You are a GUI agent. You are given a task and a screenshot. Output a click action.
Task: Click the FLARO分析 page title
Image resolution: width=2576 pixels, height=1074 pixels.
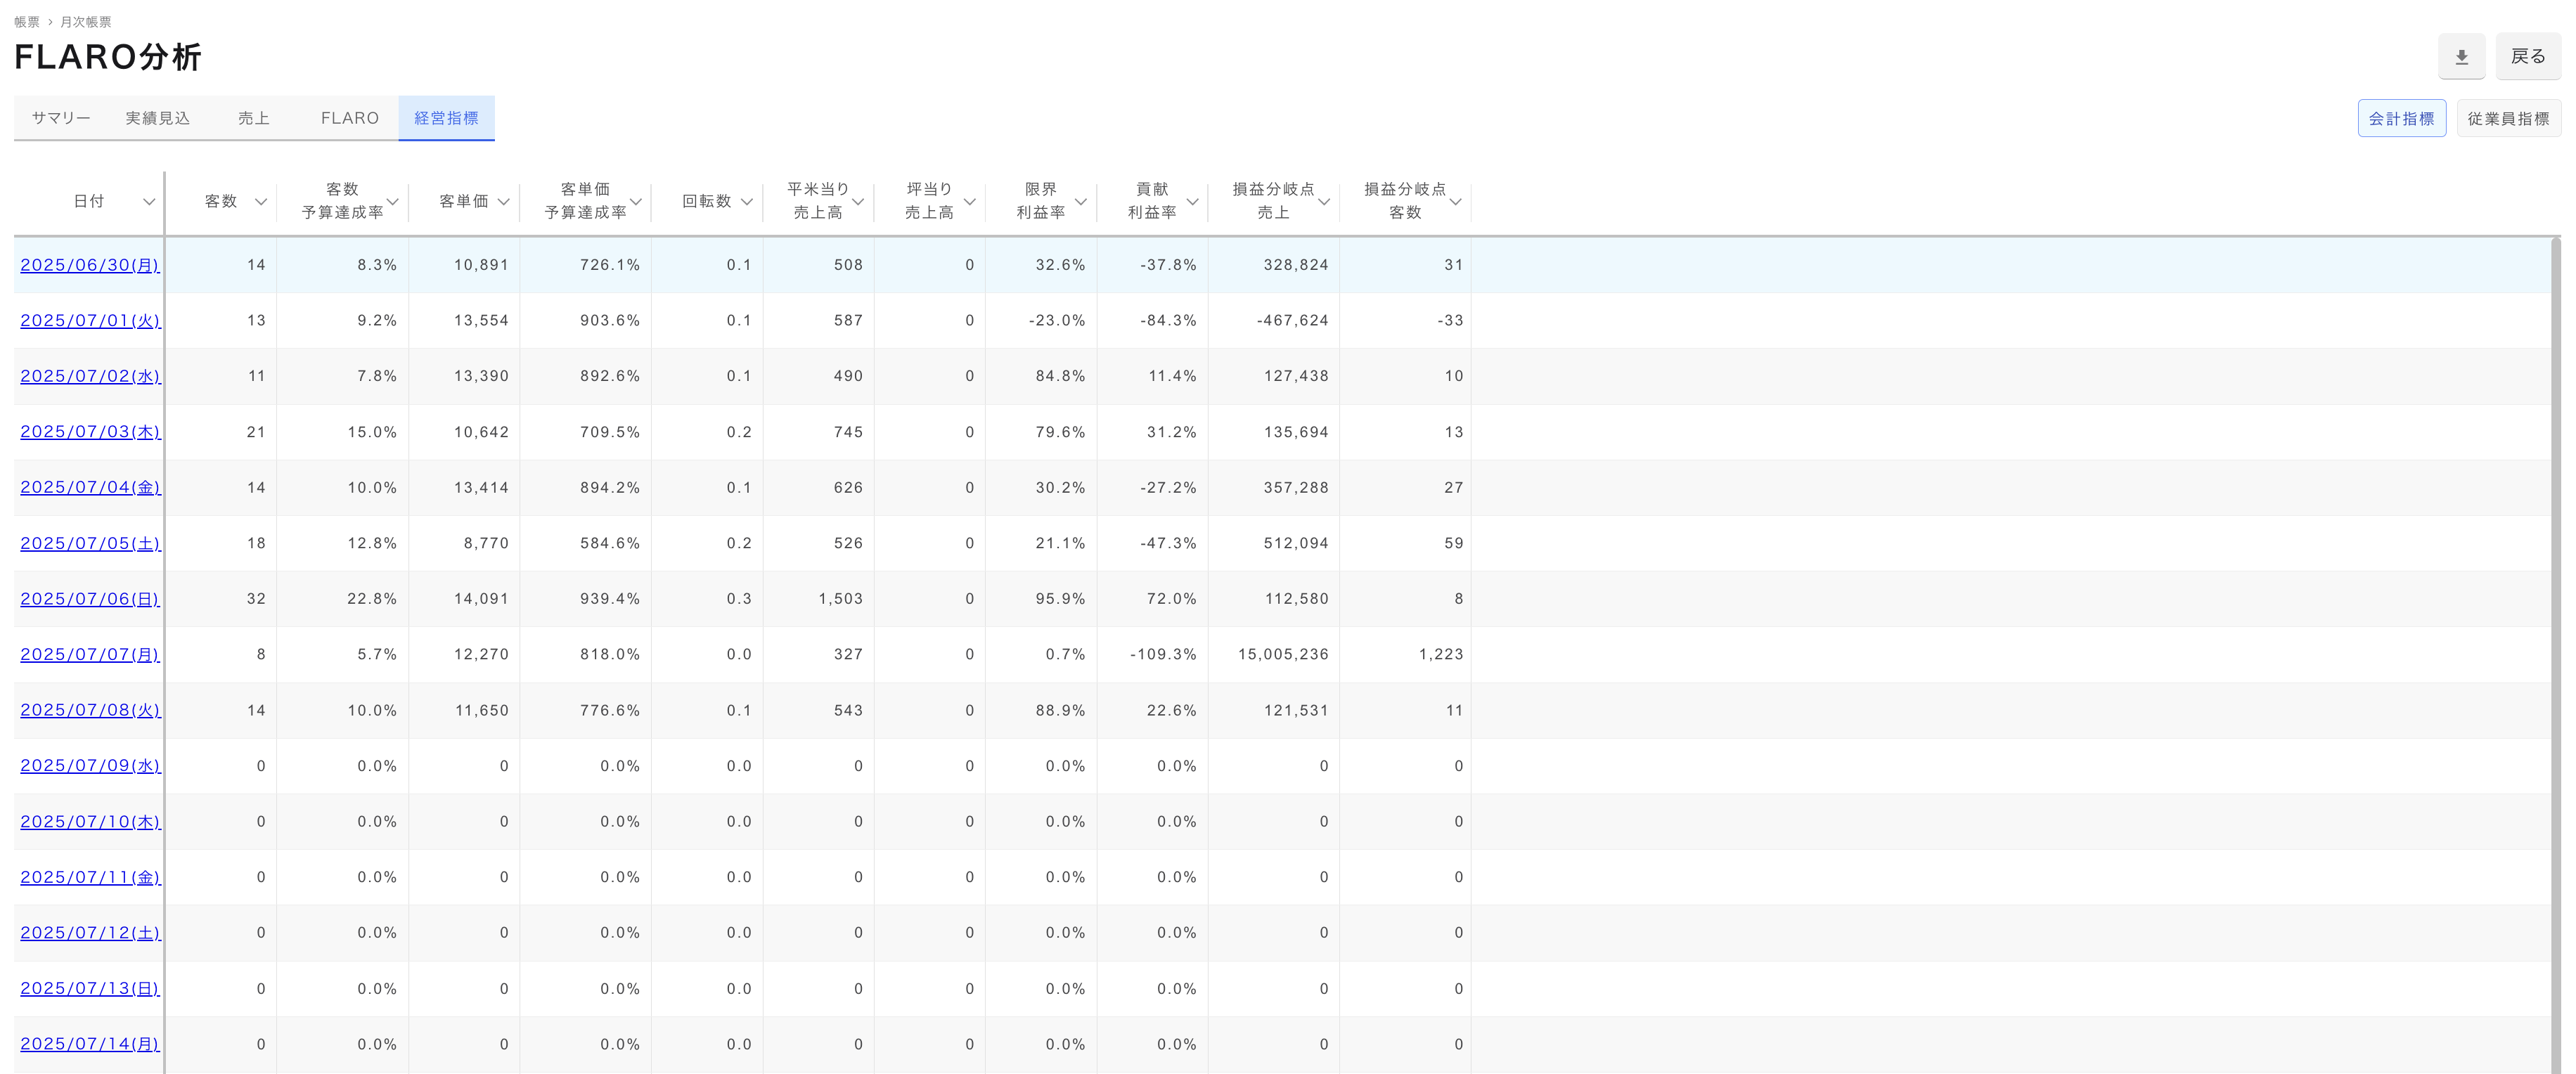pos(108,57)
